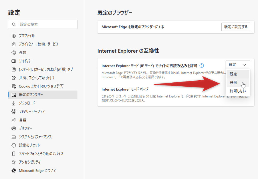Click the IE モード reload permission label
The height and width of the screenshot is (179, 258).
coord(149,66)
